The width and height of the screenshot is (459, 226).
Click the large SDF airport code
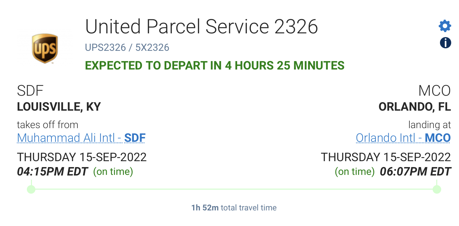pos(30,91)
